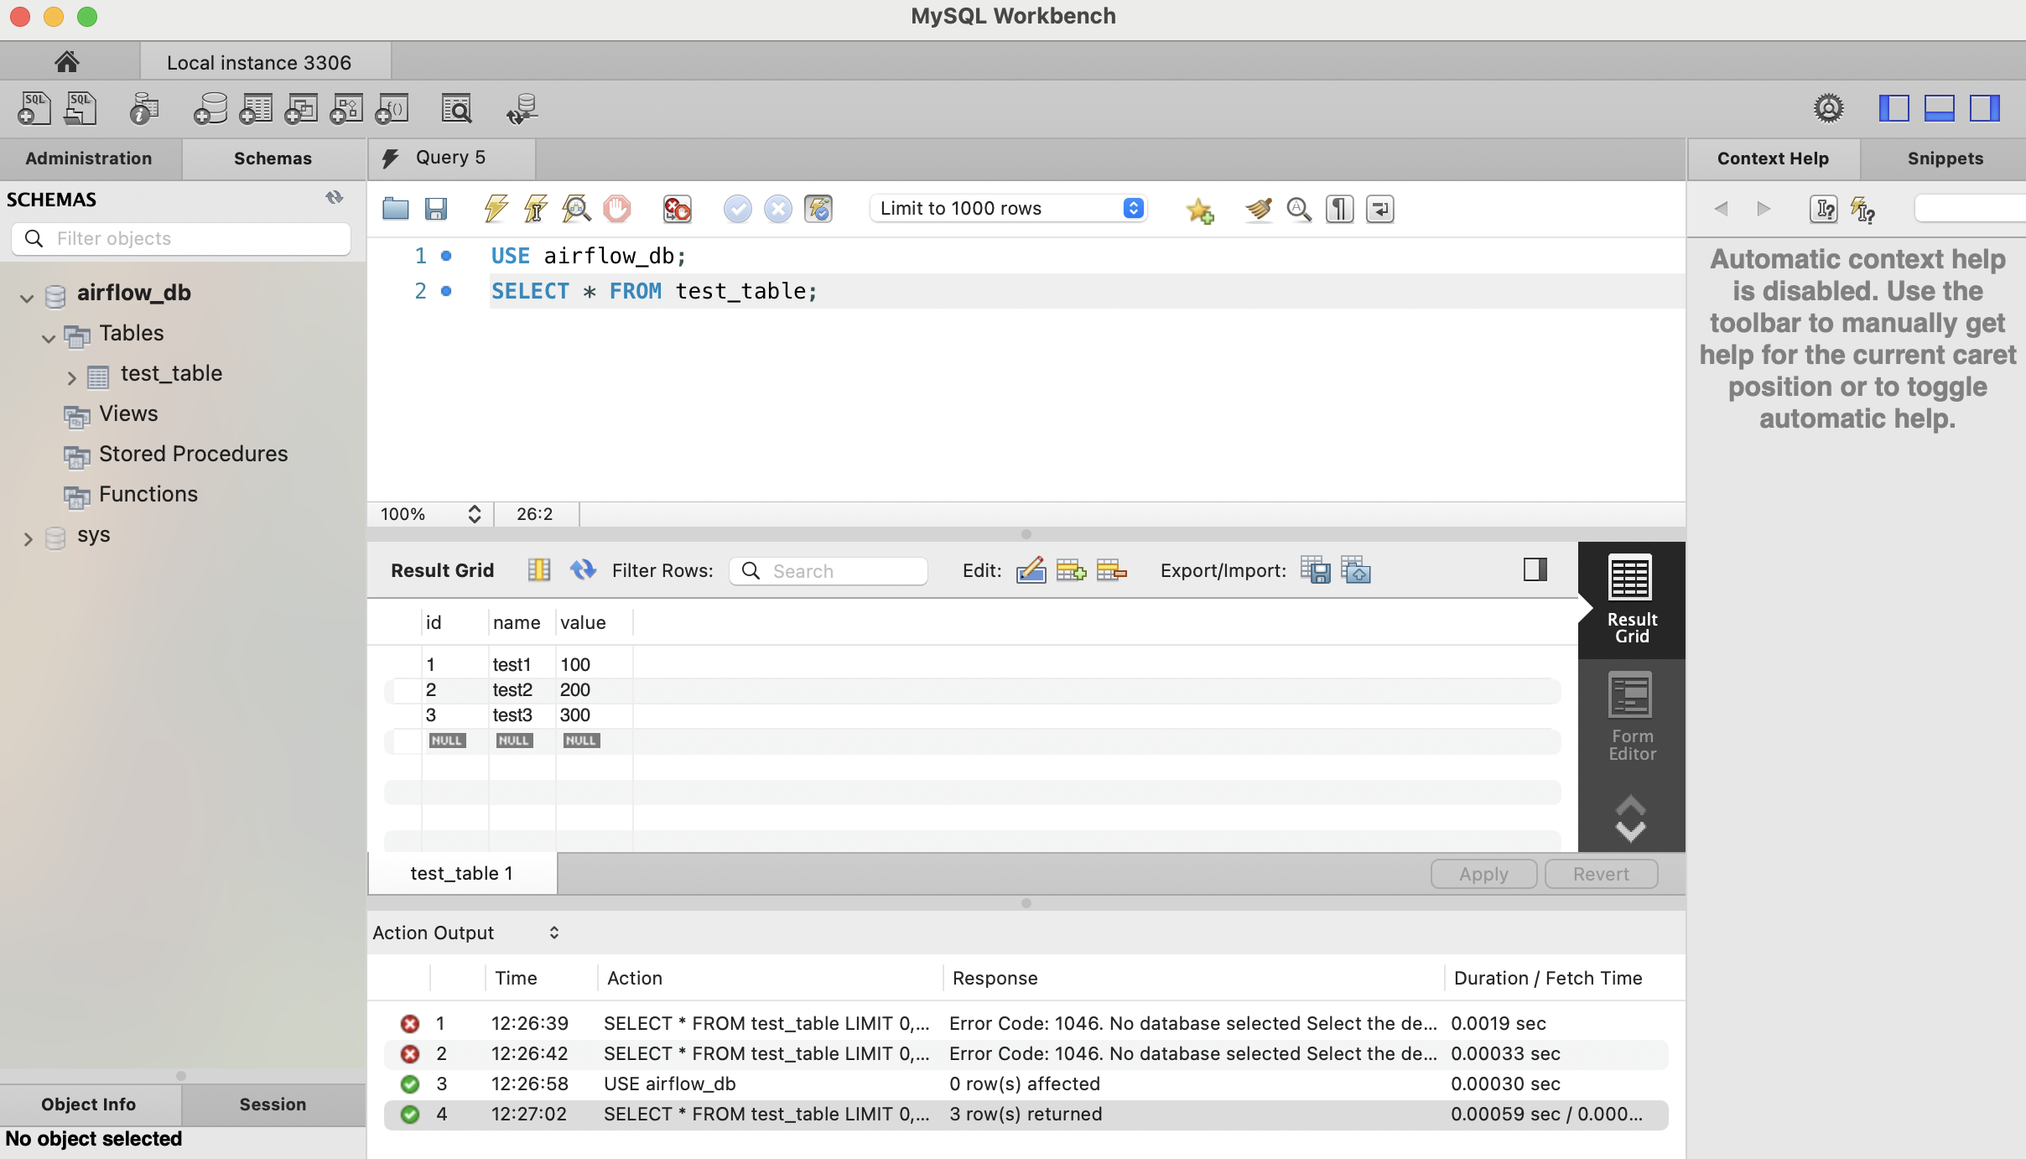
Task: Toggle automatic context help
Action: [1862, 210]
